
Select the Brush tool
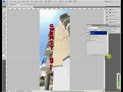tap(4, 25)
